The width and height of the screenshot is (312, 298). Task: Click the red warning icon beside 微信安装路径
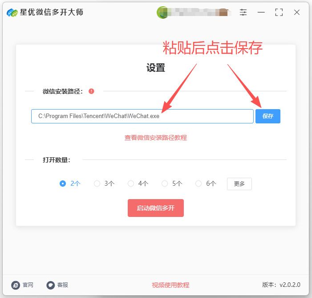tap(91, 91)
